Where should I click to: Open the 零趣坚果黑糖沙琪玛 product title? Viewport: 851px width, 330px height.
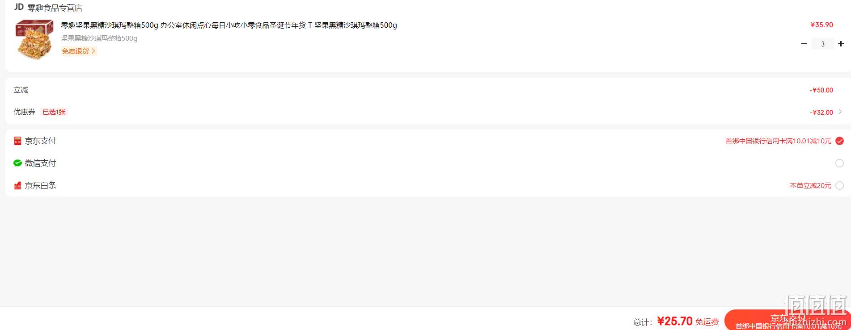click(229, 25)
